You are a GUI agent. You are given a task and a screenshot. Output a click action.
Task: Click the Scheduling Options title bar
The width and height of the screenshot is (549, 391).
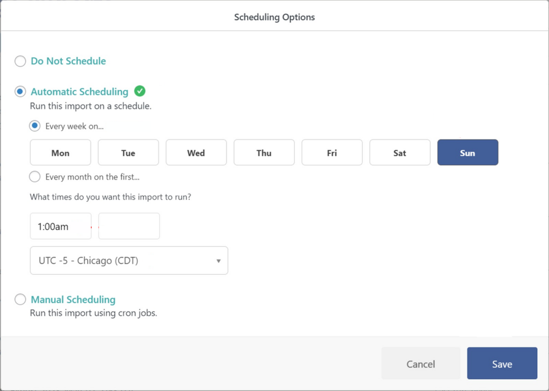point(274,17)
